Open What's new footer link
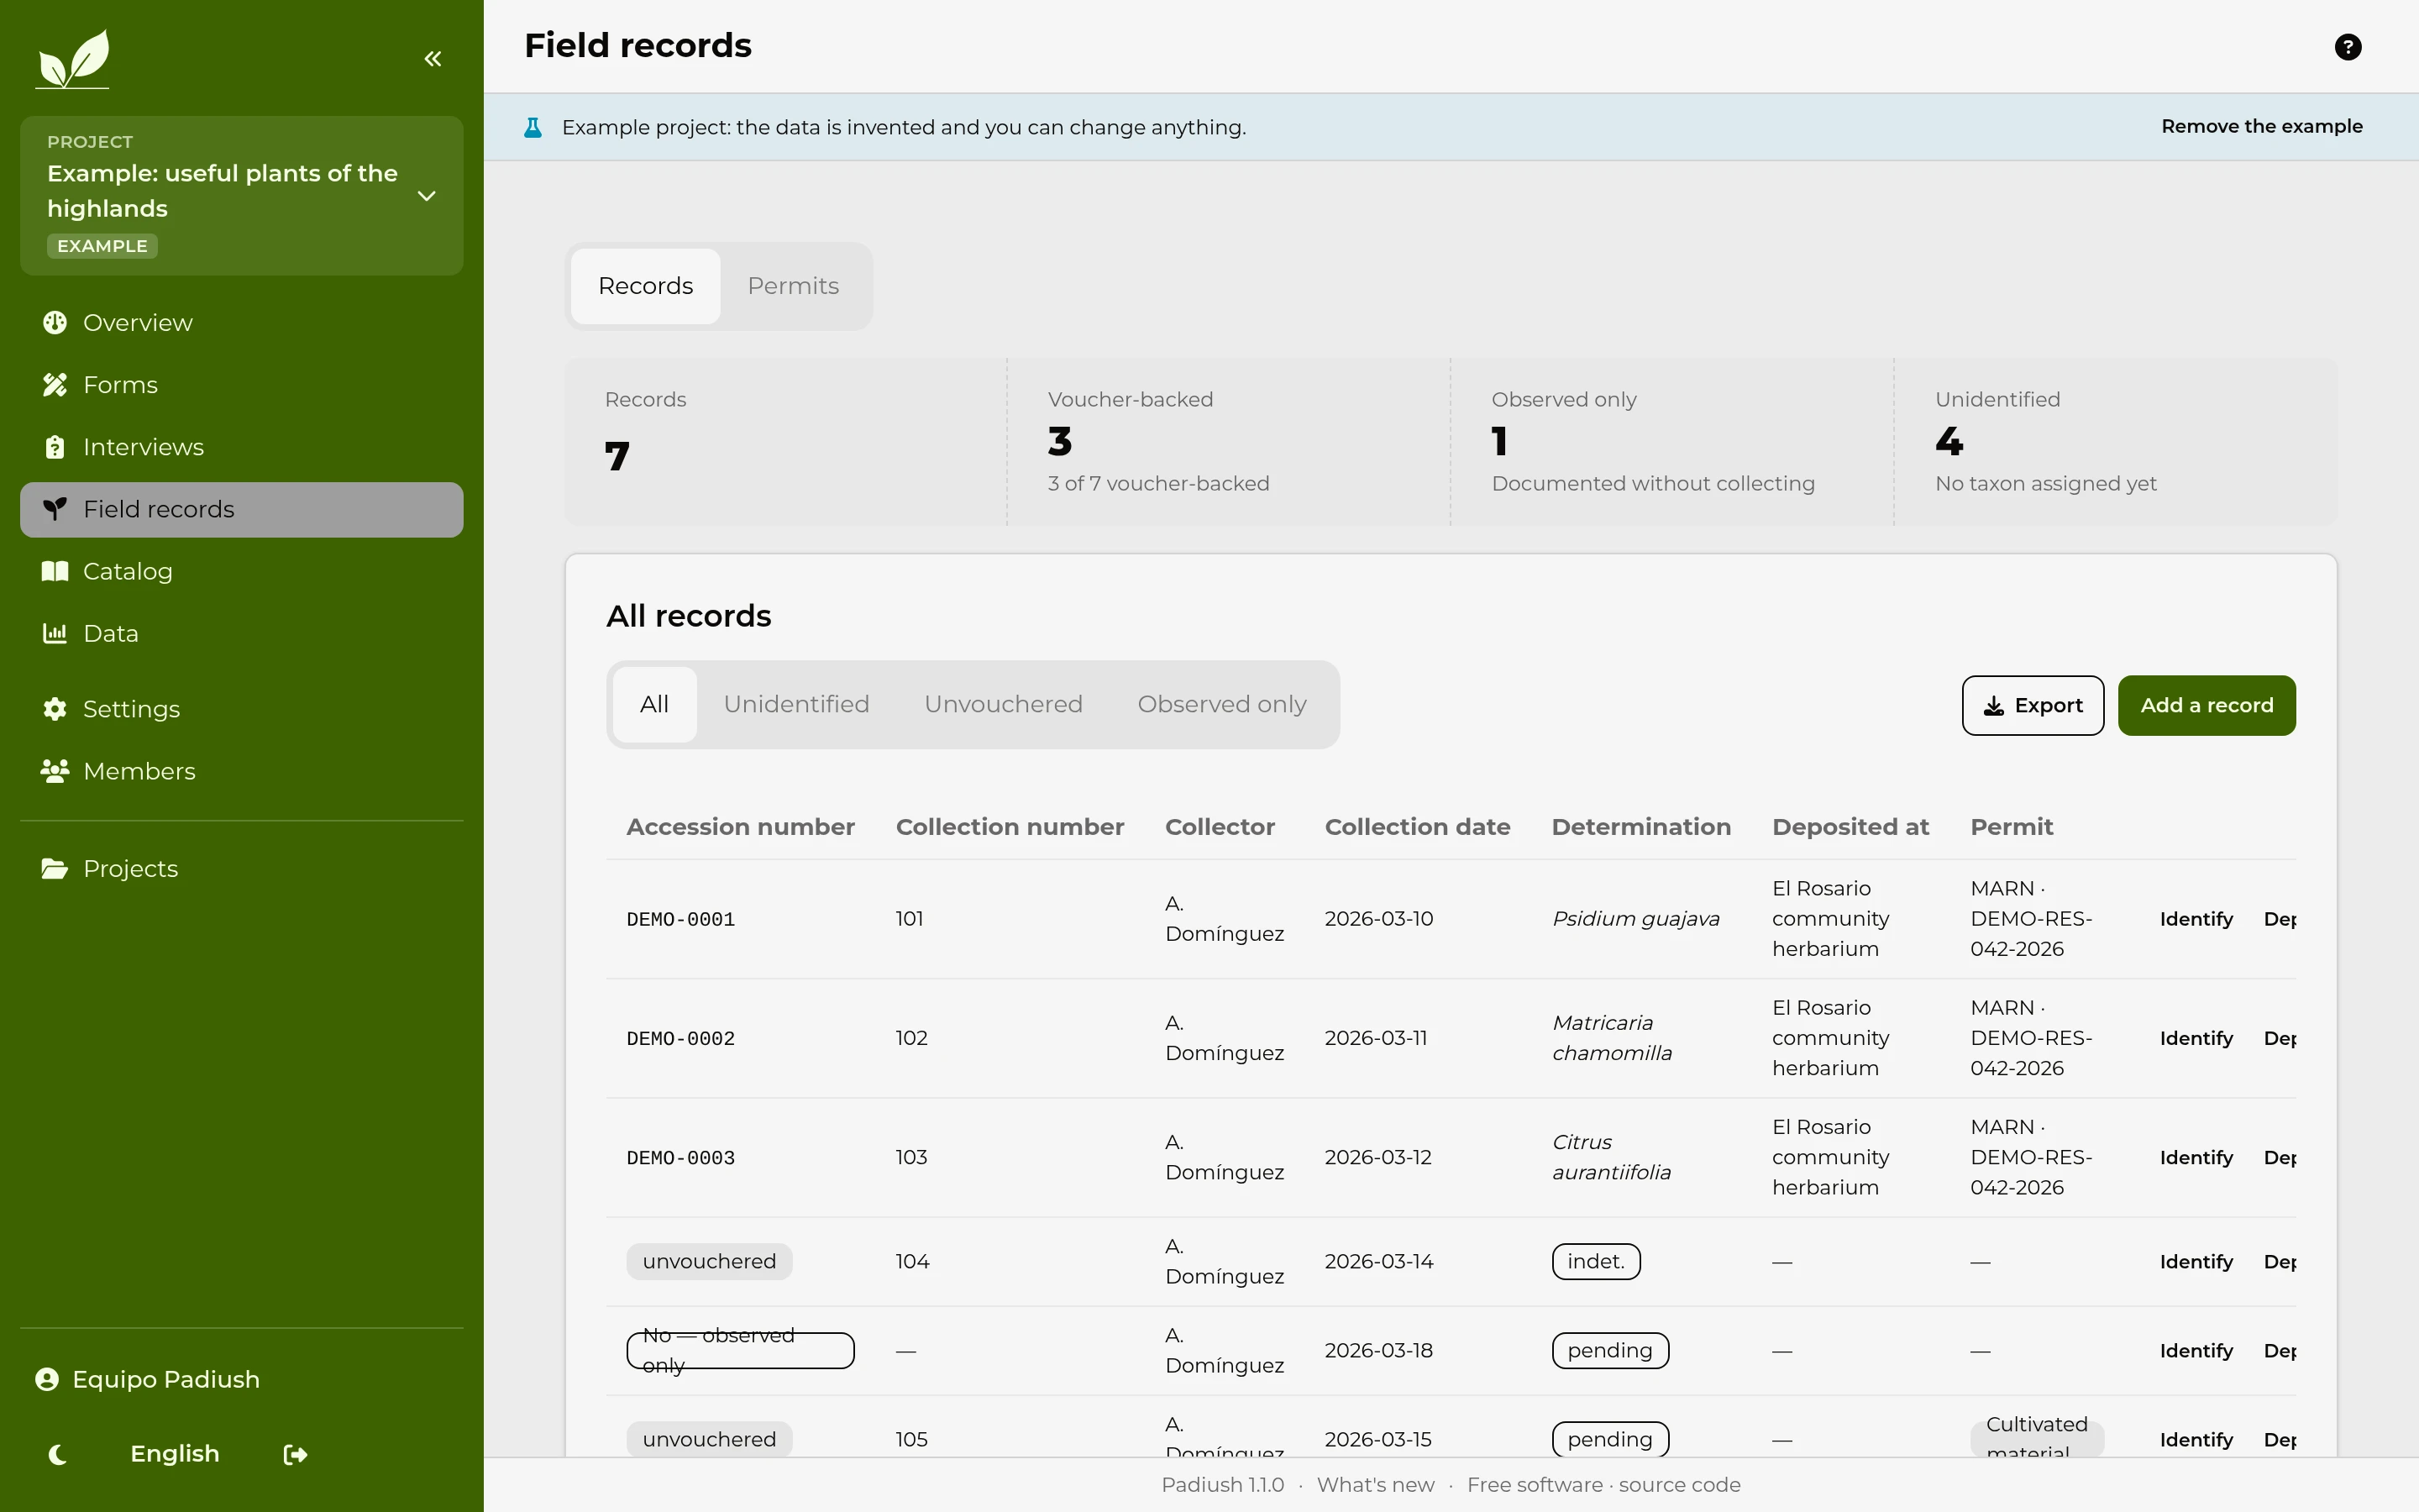 click(1376, 1485)
